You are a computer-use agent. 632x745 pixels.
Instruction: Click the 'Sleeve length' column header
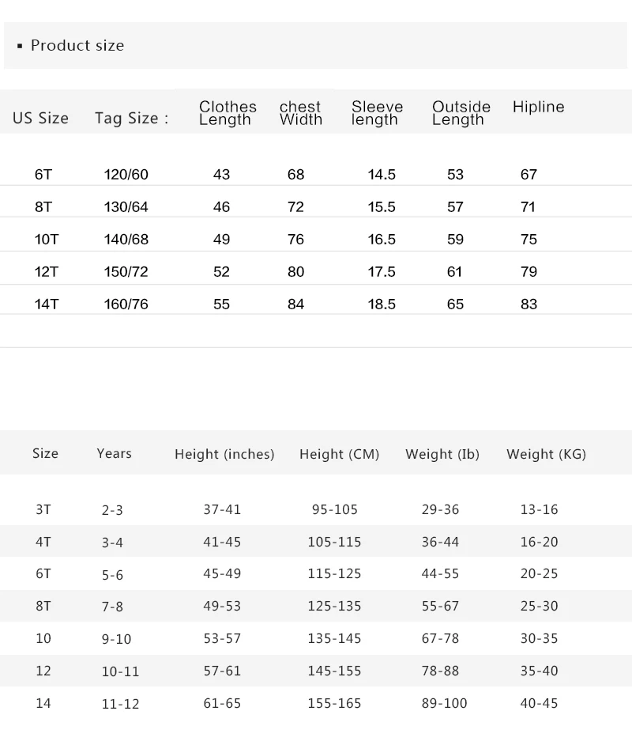pos(377,113)
